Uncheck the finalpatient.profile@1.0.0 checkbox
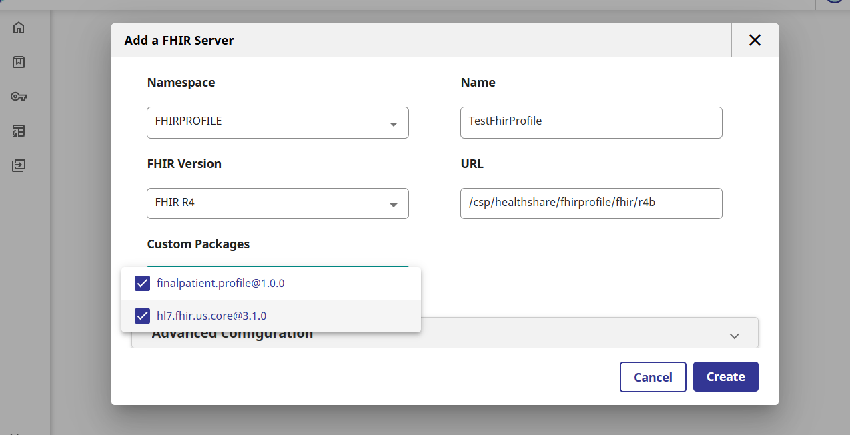This screenshot has width=850, height=435. 142,283
